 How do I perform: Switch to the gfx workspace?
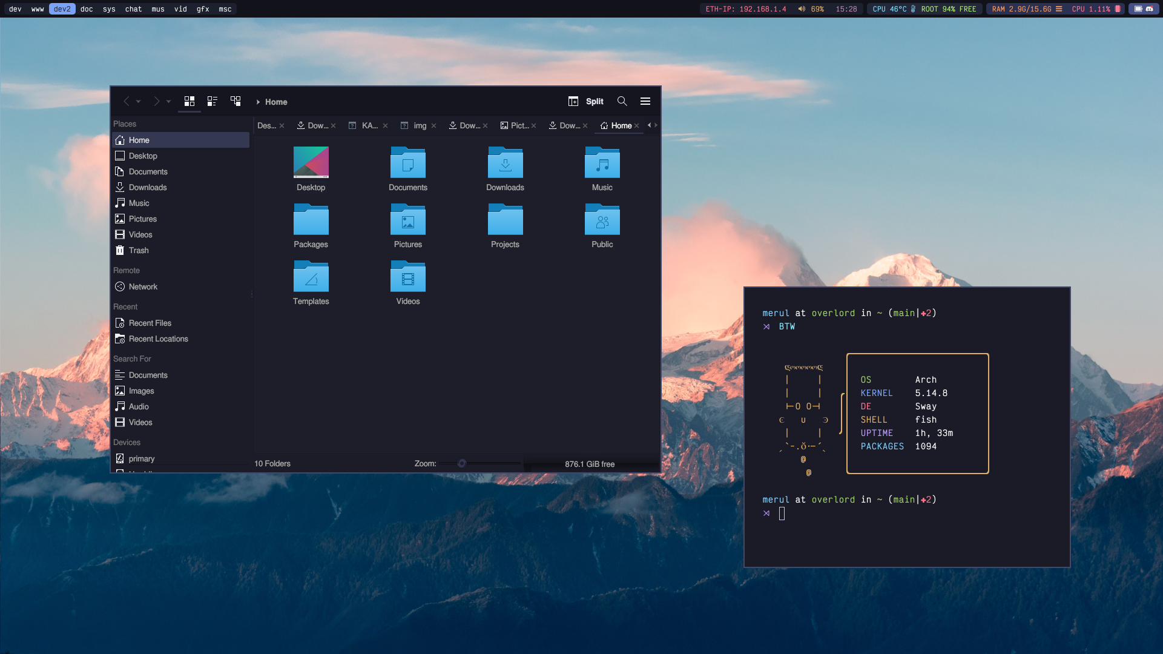pyautogui.click(x=203, y=9)
